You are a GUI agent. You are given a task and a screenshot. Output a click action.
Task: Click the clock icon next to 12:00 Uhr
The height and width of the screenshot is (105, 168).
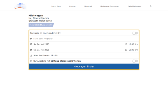click(x=126, y=44)
